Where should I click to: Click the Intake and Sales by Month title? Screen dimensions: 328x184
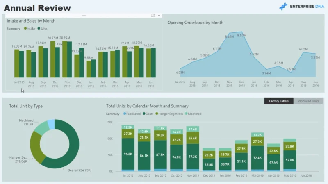[31, 21]
